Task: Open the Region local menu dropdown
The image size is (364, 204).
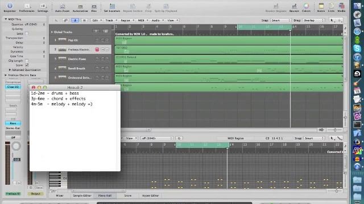Action: coord(127,20)
